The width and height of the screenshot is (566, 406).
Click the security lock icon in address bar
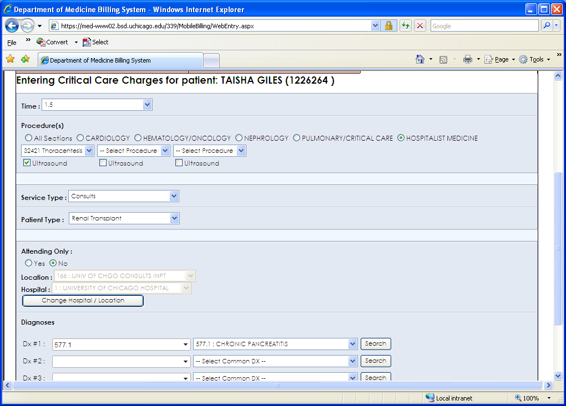point(388,25)
